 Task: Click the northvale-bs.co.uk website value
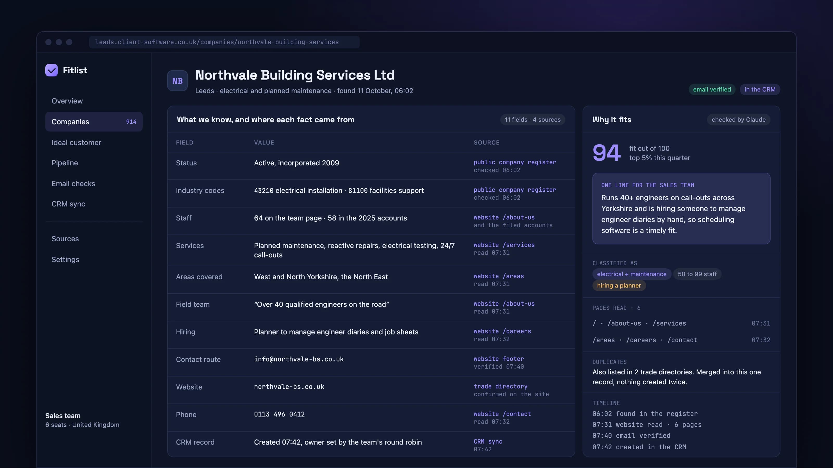point(289,387)
